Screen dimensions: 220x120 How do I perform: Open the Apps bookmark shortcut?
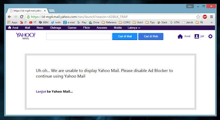point(12,22)
